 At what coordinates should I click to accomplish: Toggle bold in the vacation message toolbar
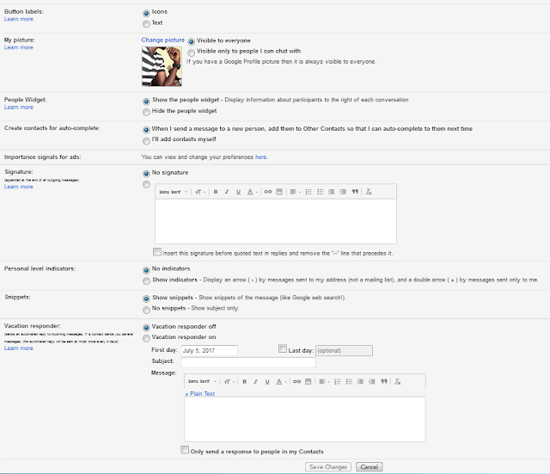[245, 382]
